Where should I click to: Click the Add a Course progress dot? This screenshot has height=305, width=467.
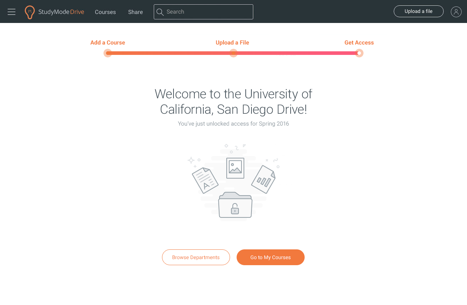(108, 53)
